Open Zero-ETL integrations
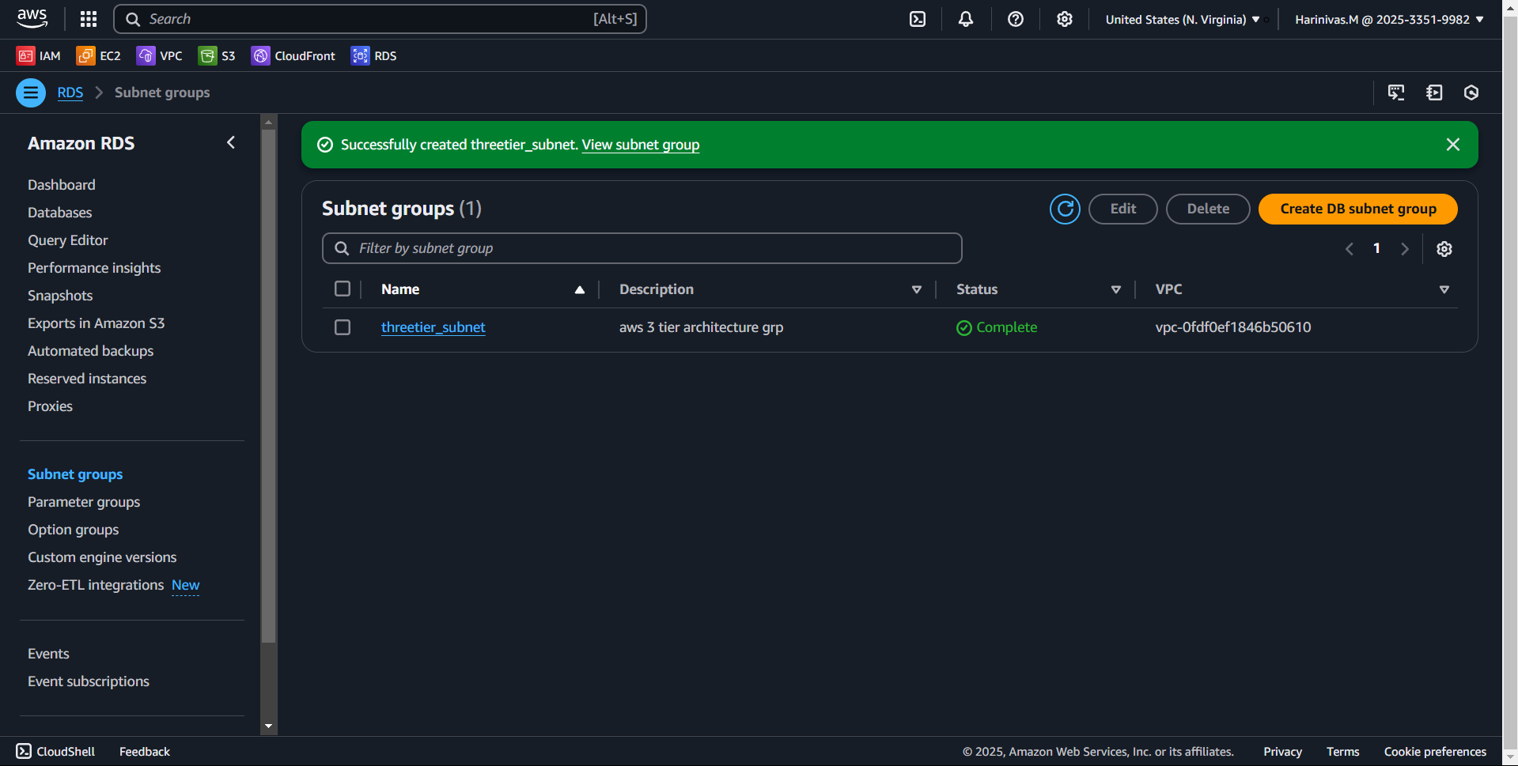Image resolution: width=1518 pixels, height=766 pixels. click(96, 585)
